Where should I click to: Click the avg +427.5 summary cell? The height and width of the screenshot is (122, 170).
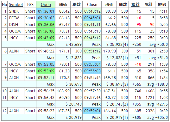155,104
